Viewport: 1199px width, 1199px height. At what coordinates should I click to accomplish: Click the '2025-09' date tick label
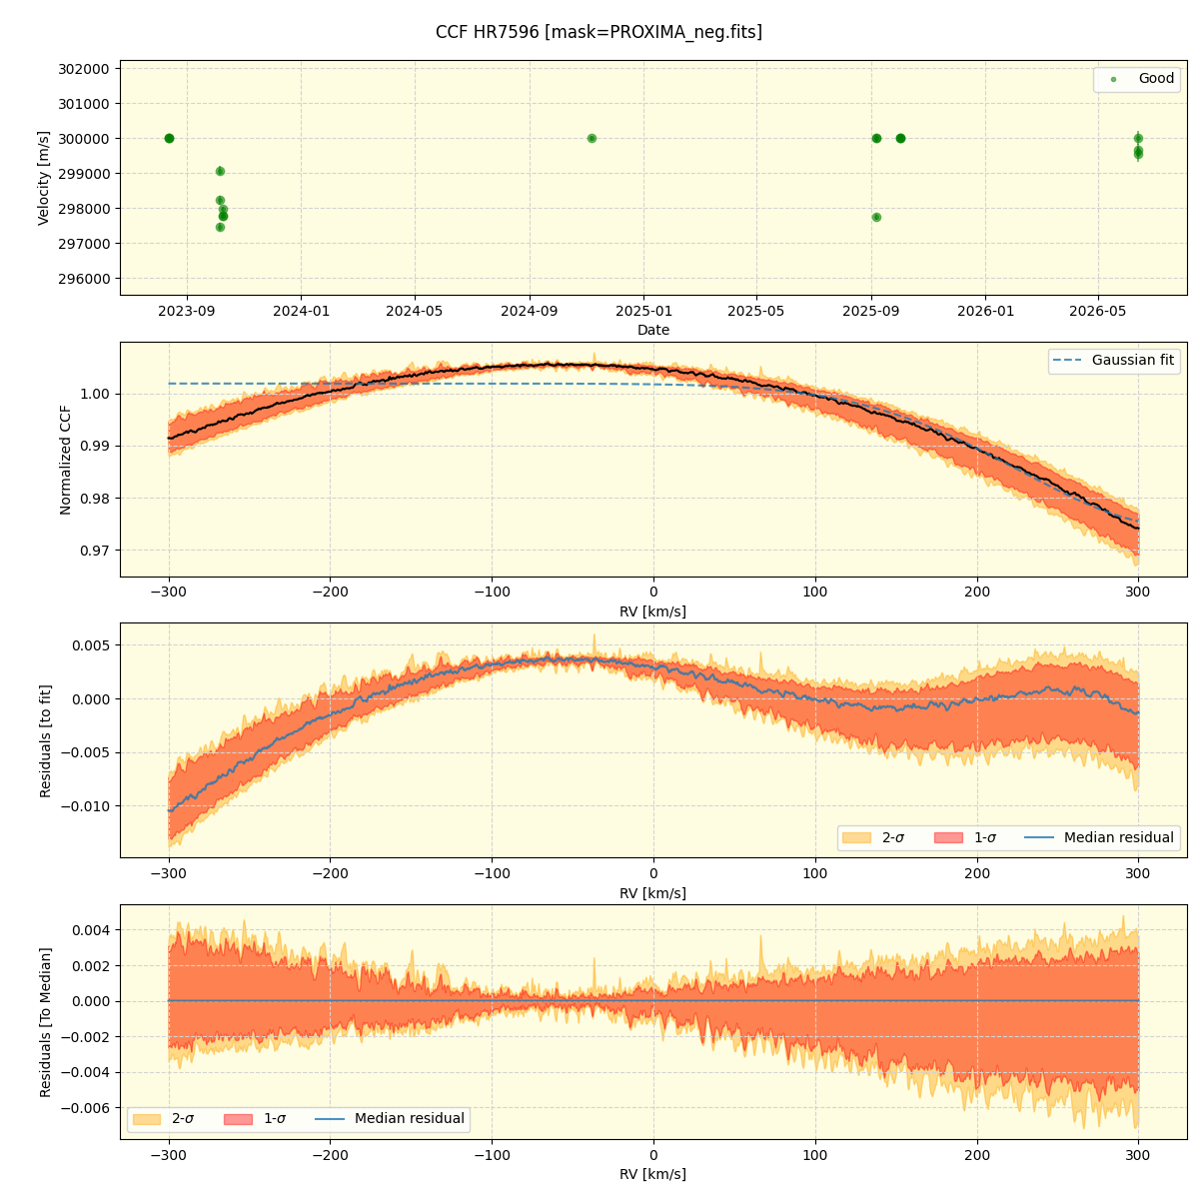pos(871,312)
